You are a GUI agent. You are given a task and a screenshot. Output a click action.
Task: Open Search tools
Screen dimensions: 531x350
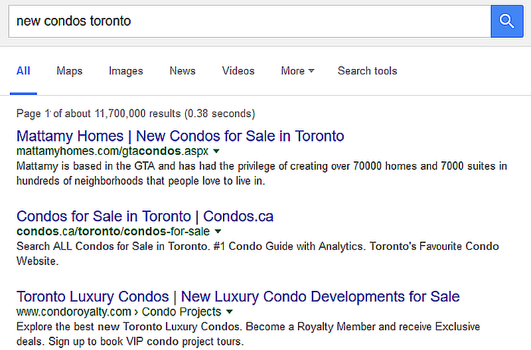pyautogui.click(x=368, y=71)
